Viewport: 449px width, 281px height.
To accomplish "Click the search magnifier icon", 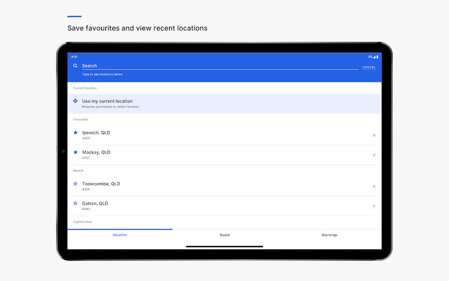I will [75, 66].
